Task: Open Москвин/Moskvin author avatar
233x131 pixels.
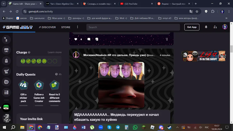Action: pos(76,55)
